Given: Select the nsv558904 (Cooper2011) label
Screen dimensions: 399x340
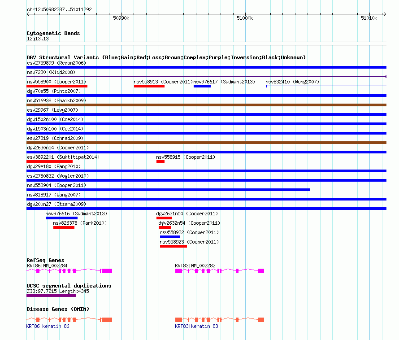Looking at the screenshot, I should [56, 185].
